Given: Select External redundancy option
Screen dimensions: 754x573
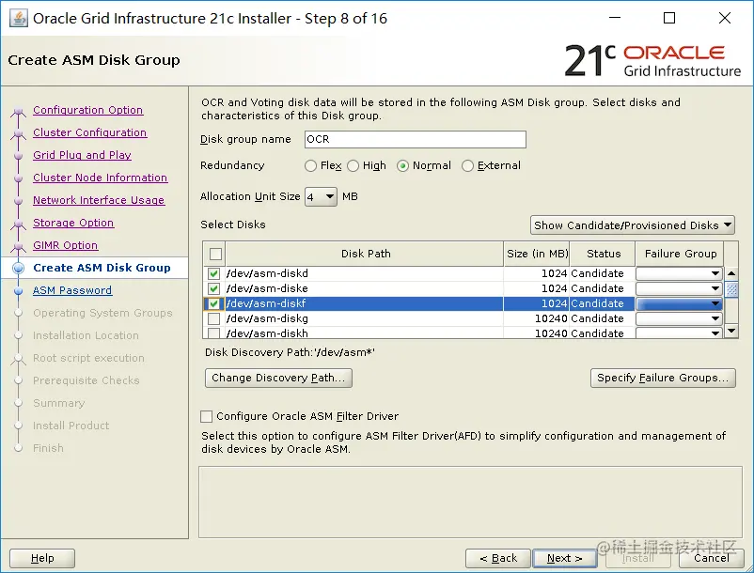Looking at the screenshot, I should click(467, 165).
